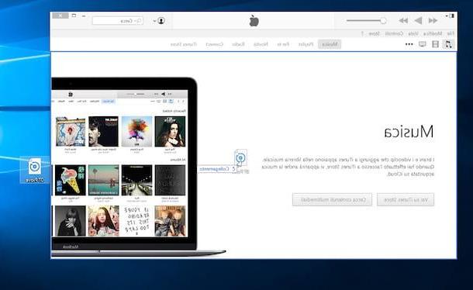Minimize the iTunes window
Screen dimensions: 473x290
84,16
